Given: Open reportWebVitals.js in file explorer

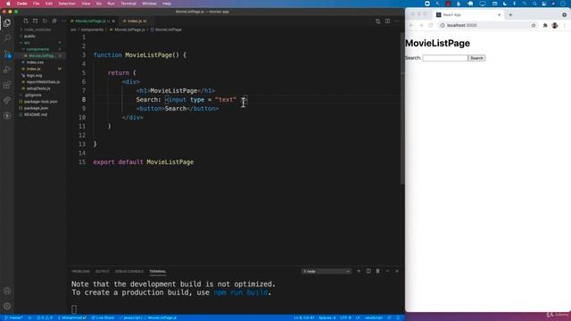Looking at the screenshot, I should click(43, 82).
